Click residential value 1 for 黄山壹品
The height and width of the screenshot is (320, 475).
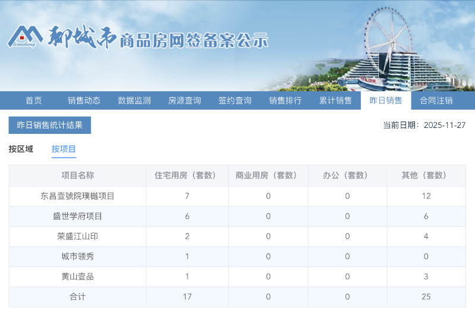(x=187, y=277)
